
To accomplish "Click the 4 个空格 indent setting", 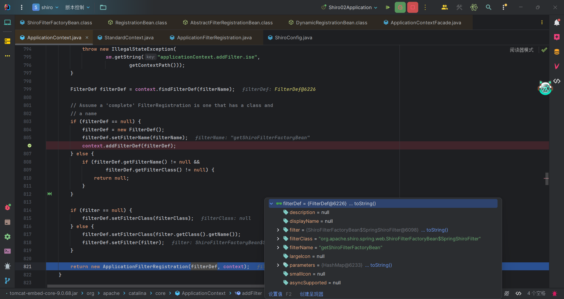I will 536,293.
